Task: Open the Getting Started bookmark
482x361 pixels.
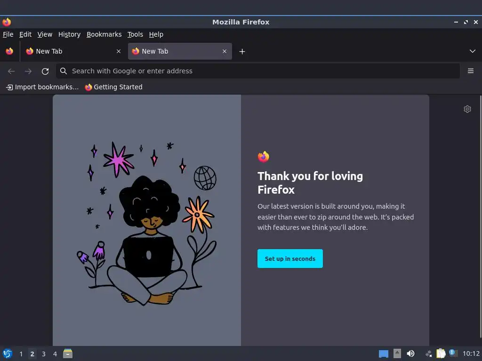Action: coord(114,87)
